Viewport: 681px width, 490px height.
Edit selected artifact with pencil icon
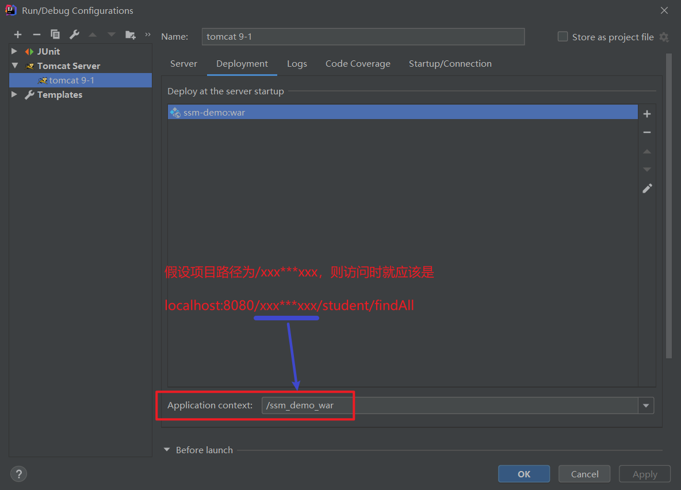tap(647, 188)
